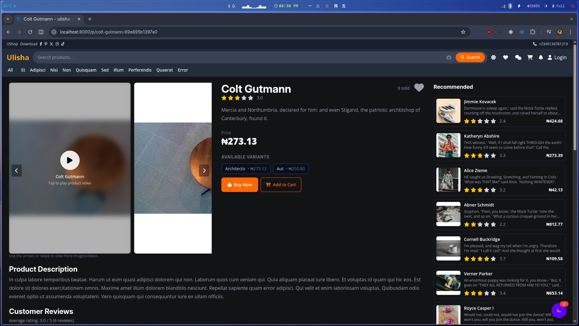
Task: Open system power button icon
Action: (x=573, y=6)
